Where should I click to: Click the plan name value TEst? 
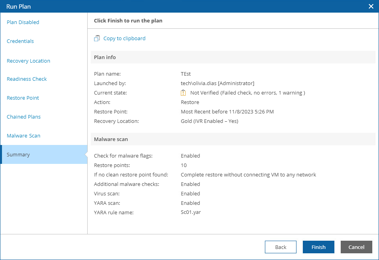[186, 74]
